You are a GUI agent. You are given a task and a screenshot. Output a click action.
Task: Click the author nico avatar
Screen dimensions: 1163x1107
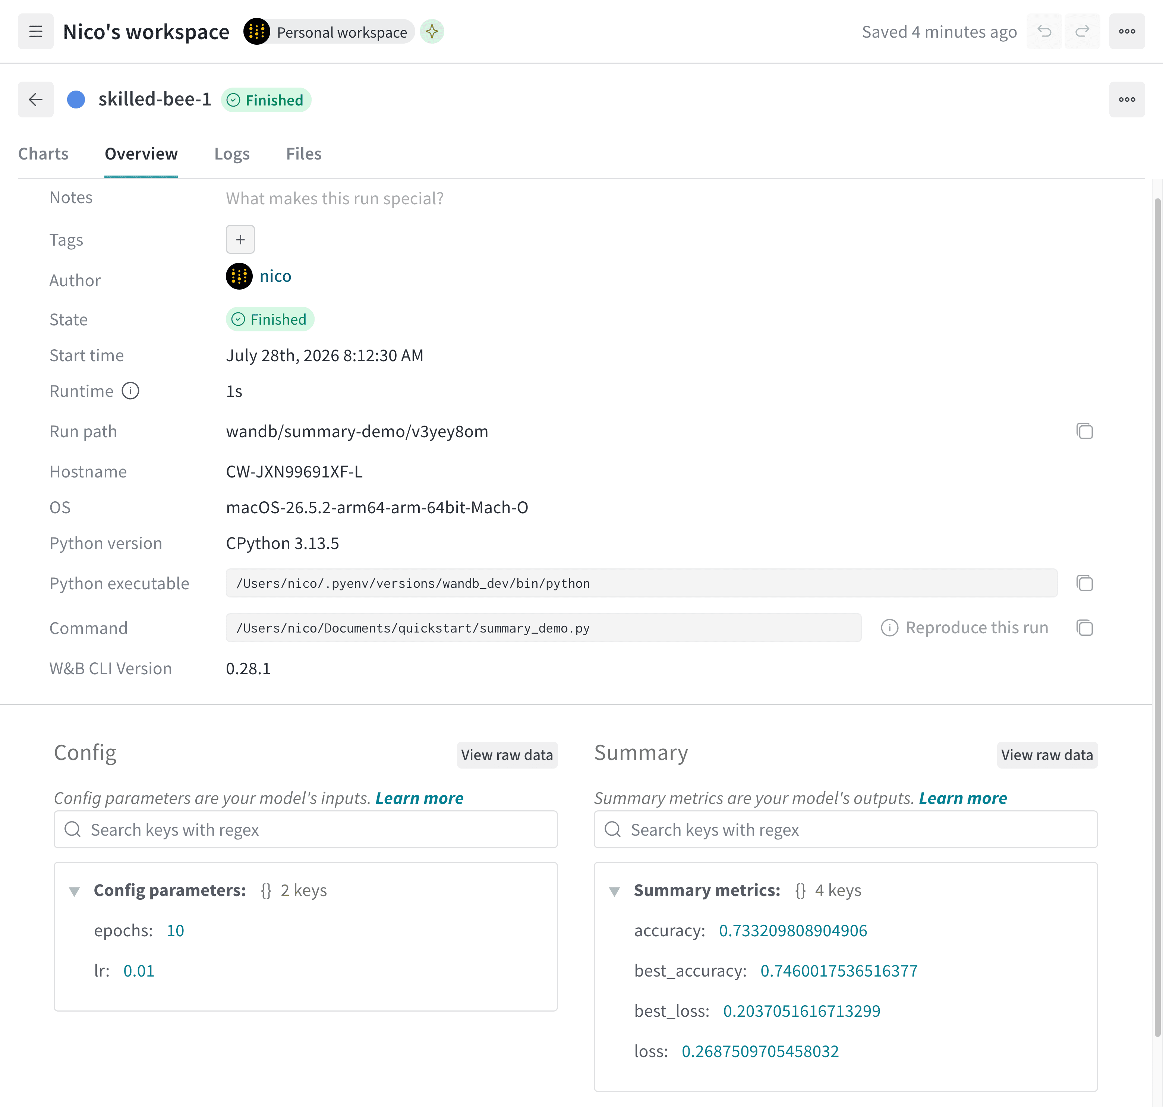239,276
